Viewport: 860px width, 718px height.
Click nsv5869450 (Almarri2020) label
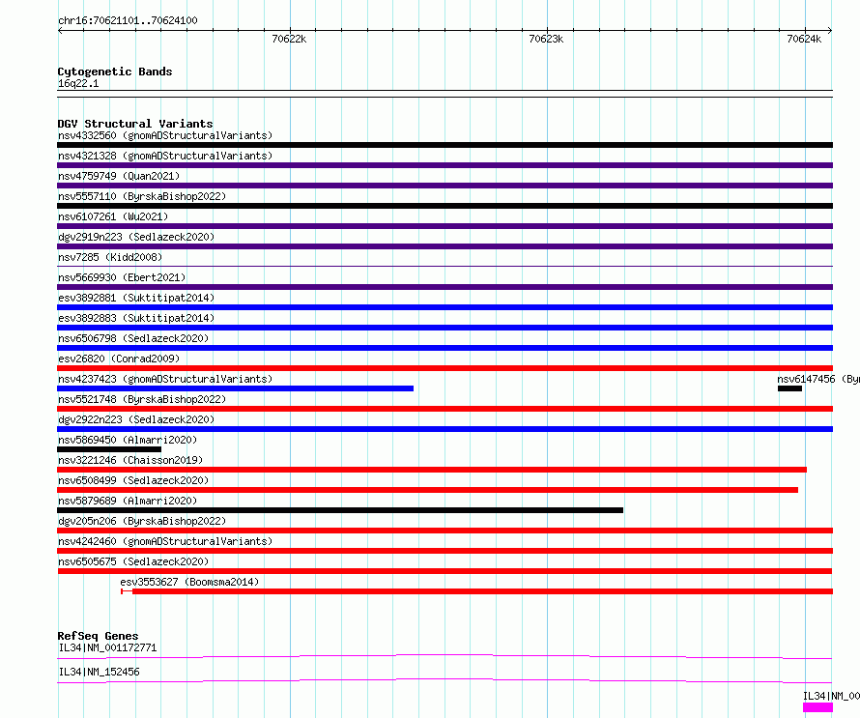tap(128, 440)
